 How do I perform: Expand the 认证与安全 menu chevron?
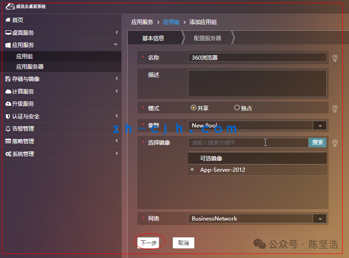tap(116, 116)
